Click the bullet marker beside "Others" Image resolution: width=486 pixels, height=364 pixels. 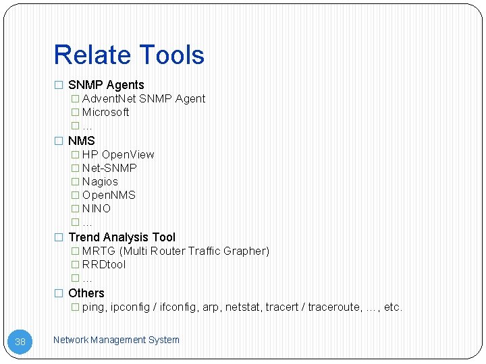coord(59,294)
